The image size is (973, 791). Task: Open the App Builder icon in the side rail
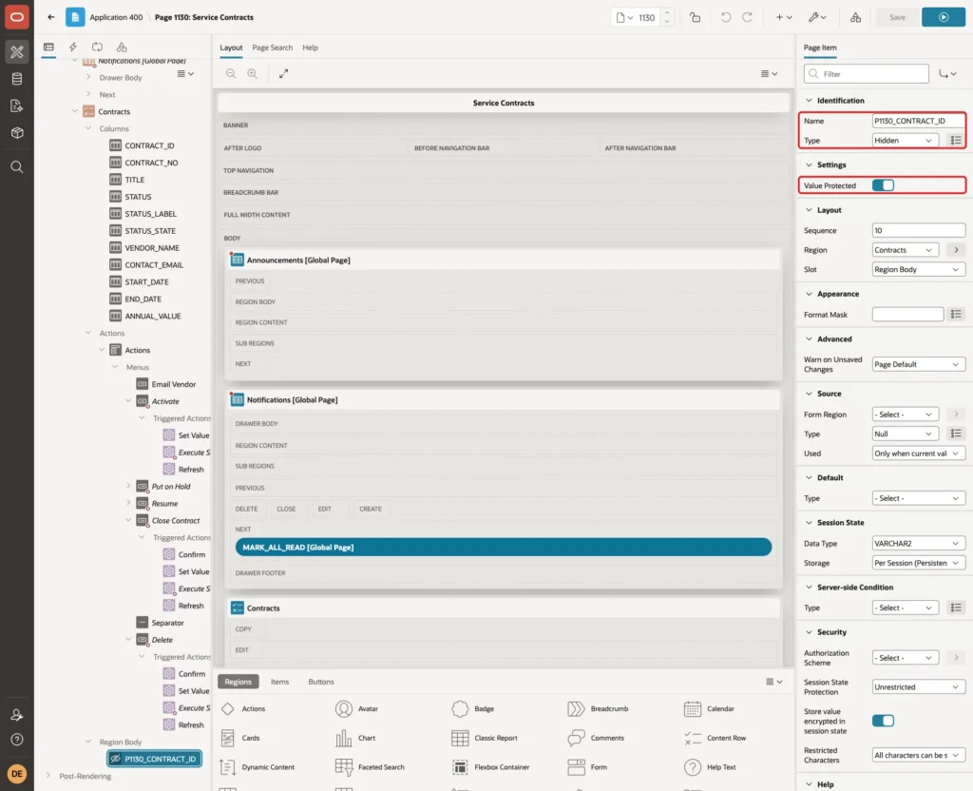point(17,52)
